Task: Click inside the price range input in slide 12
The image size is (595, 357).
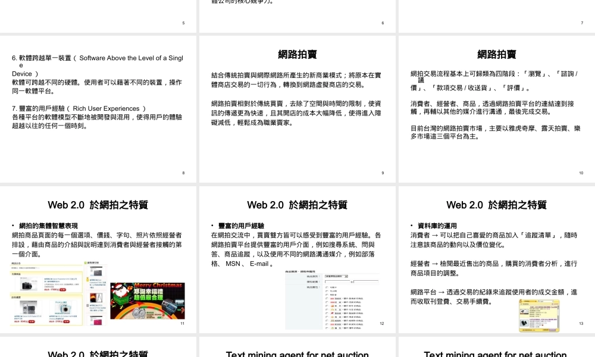Action: 337,282
